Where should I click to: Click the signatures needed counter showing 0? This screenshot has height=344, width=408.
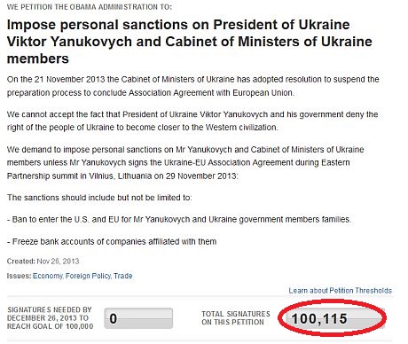pyautogui.click(x=138, y=318)
